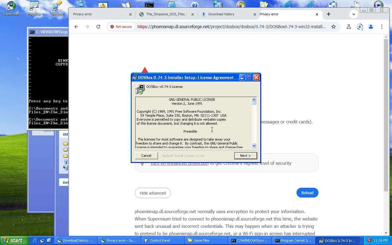Bookmark this page with the star icon
Viewport: 392px width, 245px height.
(334, 27)
